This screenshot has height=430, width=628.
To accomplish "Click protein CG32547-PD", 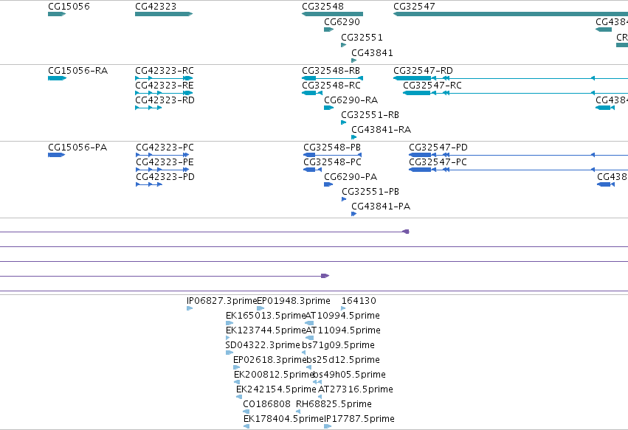I will [x=518, y=155].
